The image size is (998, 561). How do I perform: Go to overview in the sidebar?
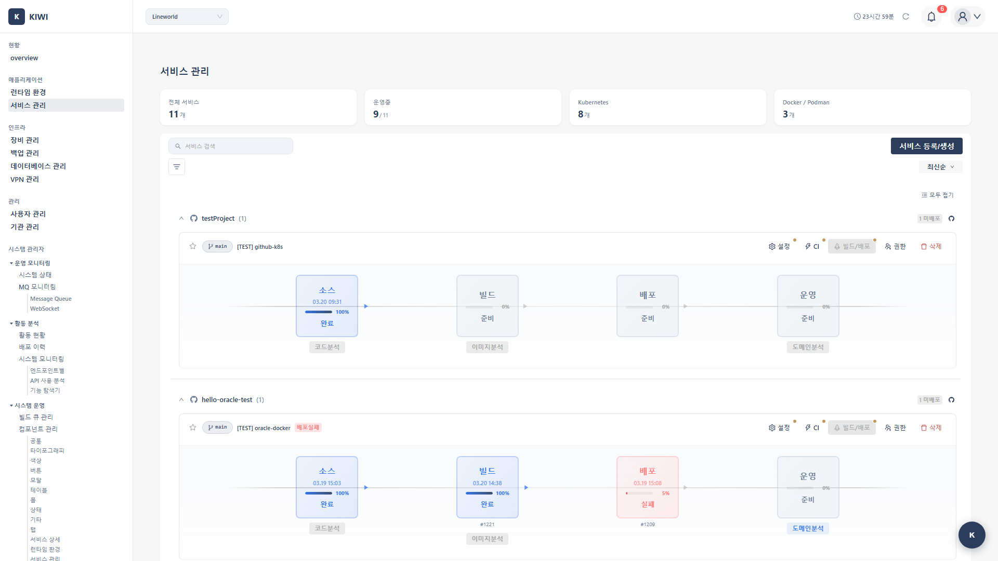tap(24, 58)
